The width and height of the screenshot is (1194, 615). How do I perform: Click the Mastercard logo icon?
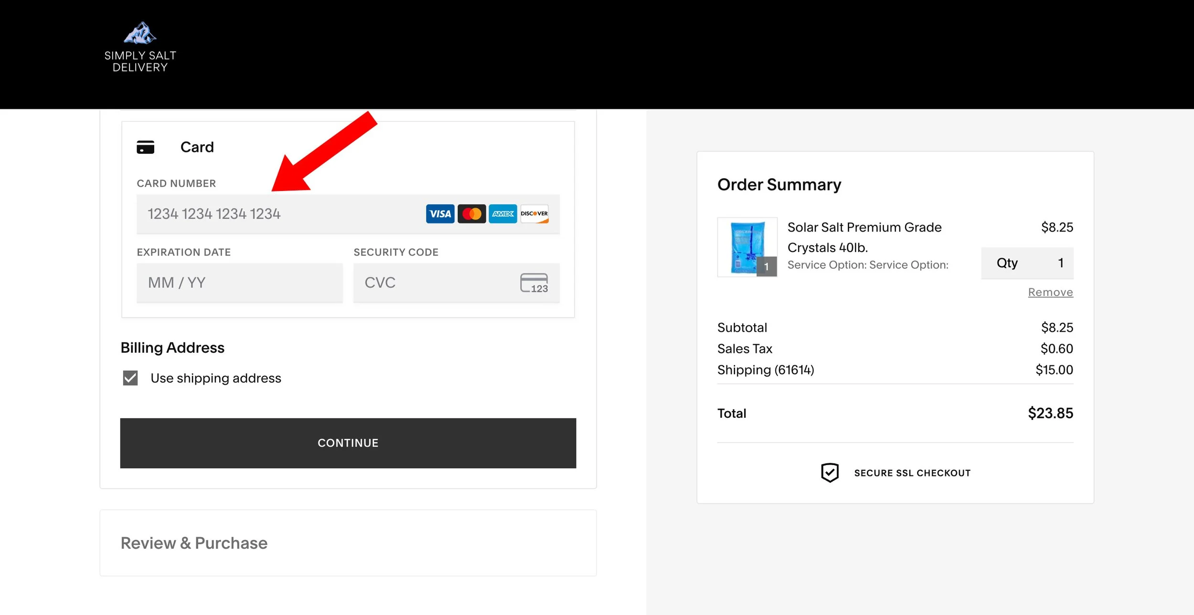pos(471,214)
